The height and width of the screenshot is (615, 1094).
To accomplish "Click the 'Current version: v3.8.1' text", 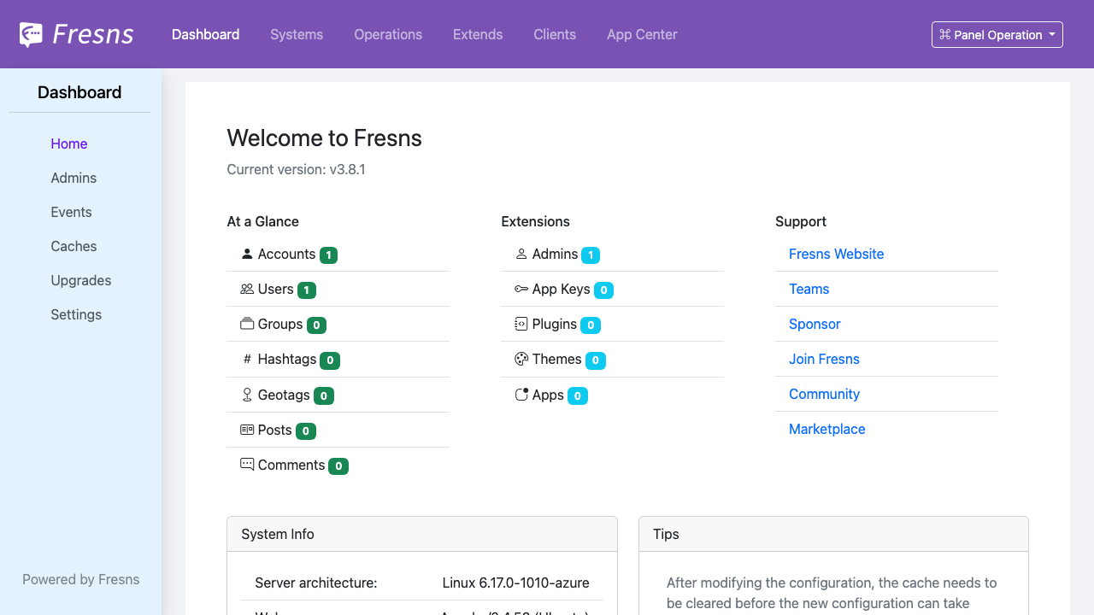I will pos(296,169).
